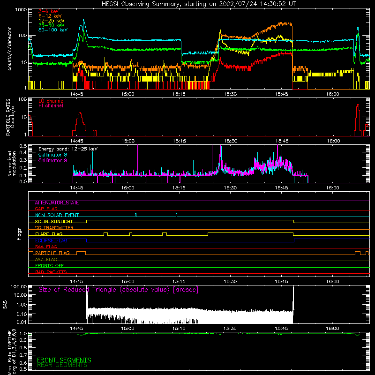Click the yellow 12-25 keV legend entry

(51, 21)
